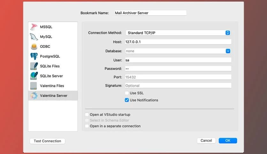
Task: Expand the Database dropdown arrow
Action: (x=228, y=51)
